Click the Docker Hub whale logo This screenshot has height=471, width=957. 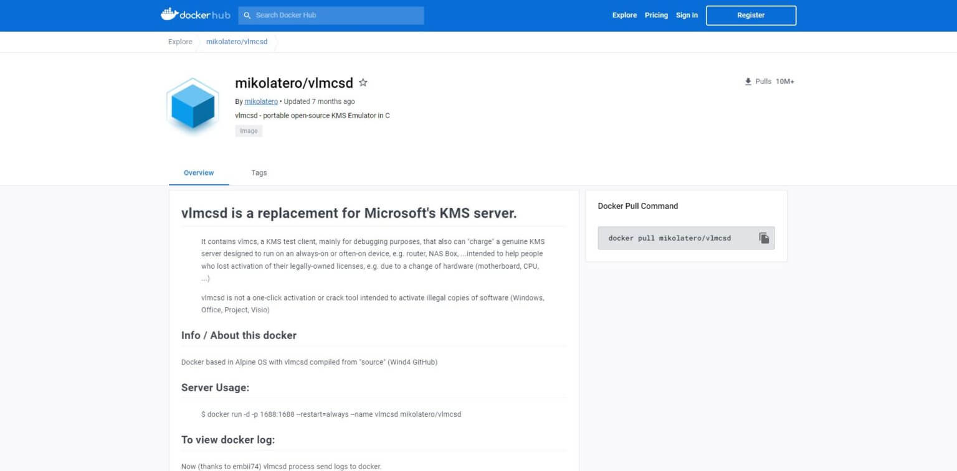point(169,14)
